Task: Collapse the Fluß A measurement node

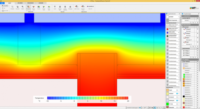Action: coord(184,38)
